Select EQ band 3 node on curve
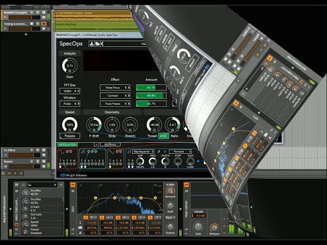 click(129, 198)
